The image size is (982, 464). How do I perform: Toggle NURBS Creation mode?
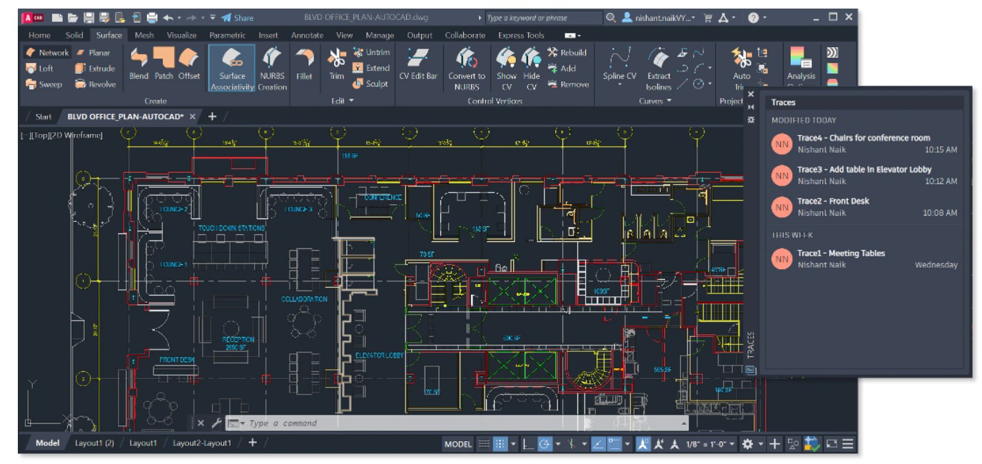tap(272, 68)
